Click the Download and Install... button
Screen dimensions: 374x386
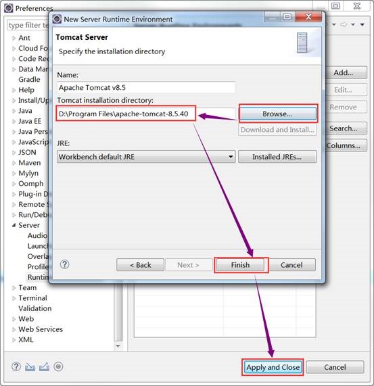click(x=277, y=130)
